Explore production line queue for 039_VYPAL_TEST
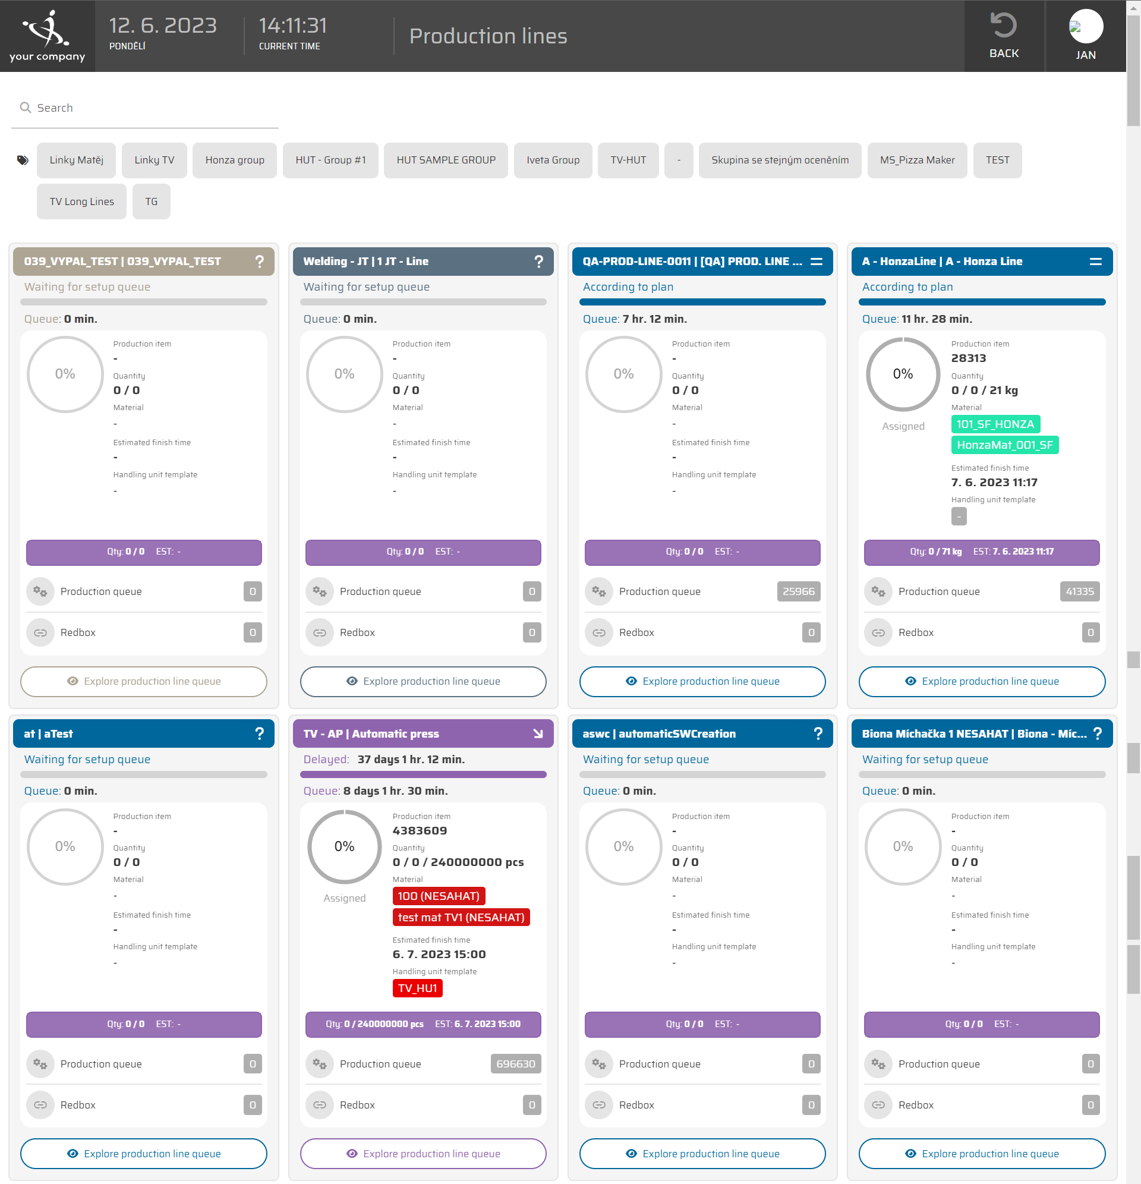 [x=144, y=681]
